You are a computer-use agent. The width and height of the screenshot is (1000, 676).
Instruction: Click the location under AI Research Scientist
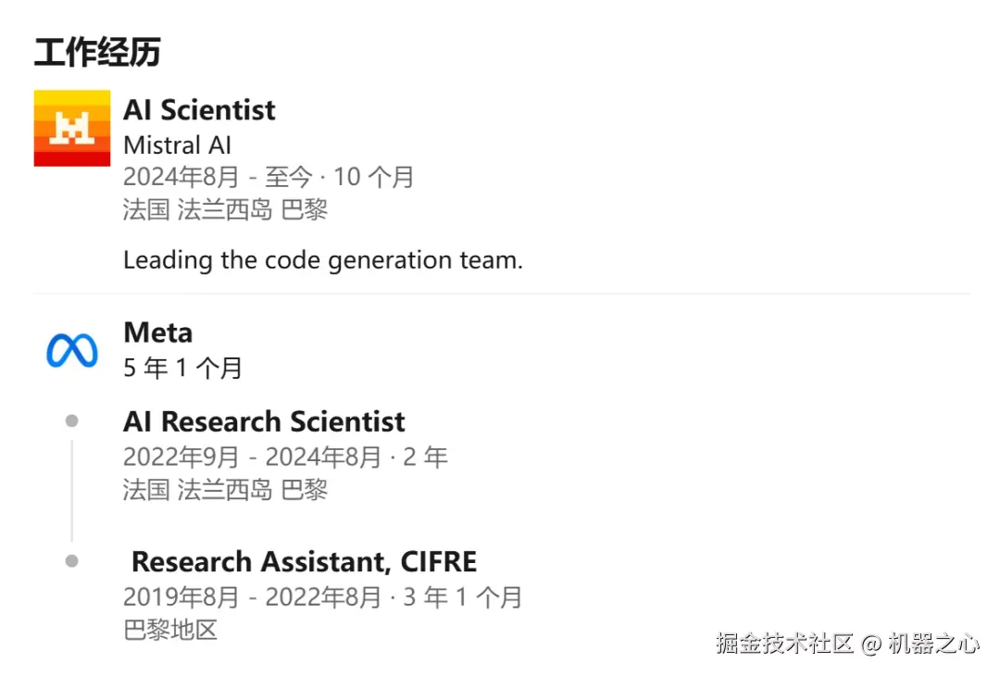(225, 489)
